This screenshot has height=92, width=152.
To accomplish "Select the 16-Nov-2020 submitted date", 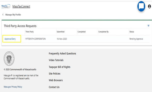I will point(62,39).
